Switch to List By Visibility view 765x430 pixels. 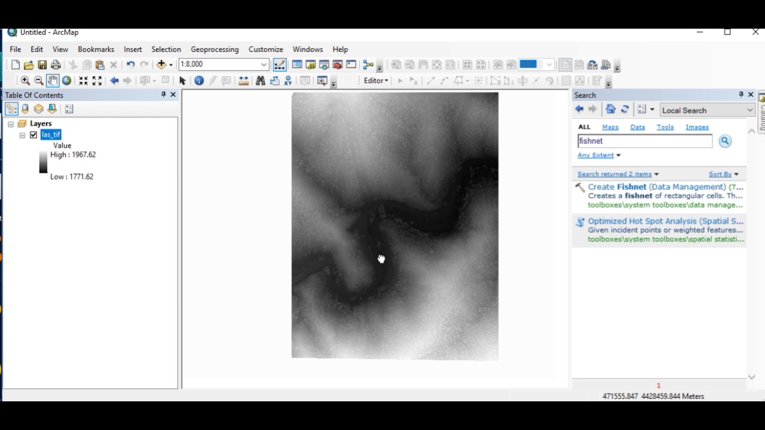pos(39,109)
